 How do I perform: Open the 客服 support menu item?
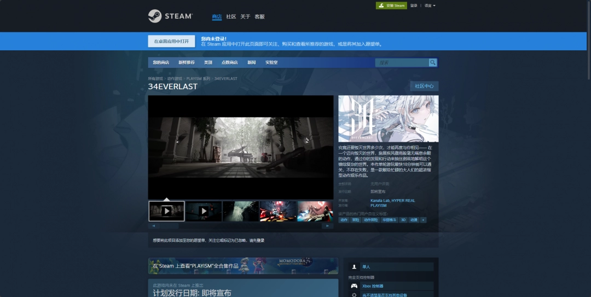pos(259,17)
